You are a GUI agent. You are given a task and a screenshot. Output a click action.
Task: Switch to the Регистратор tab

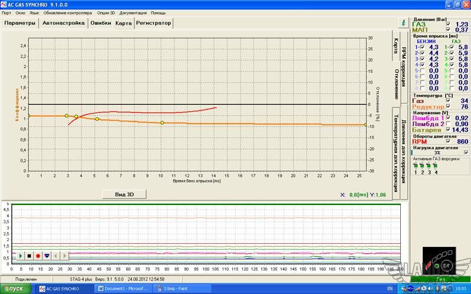[x=153, y=24]
